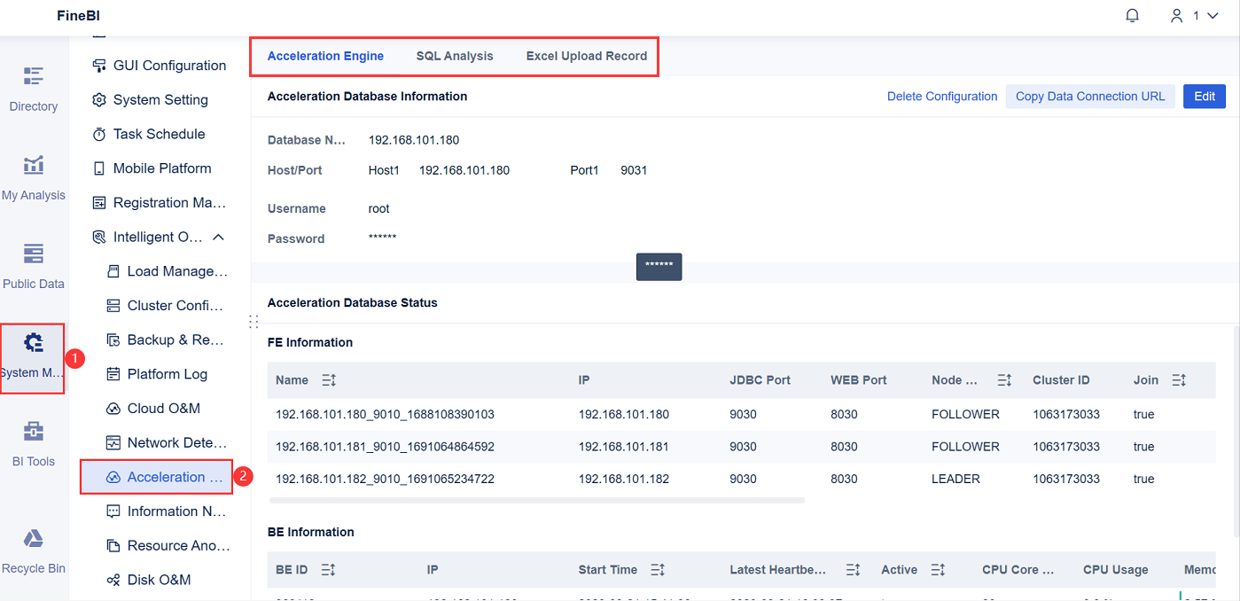This screenshot has width=1240, height=601.
Task: Open the user account dropdown
Action: 1188,15
